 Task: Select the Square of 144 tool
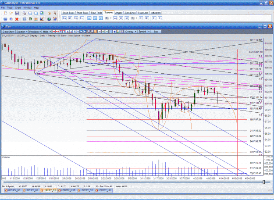[x=115, y=18]
